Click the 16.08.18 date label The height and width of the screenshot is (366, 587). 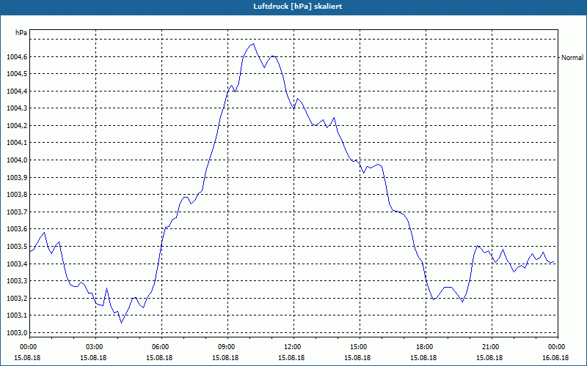point(555,358)
